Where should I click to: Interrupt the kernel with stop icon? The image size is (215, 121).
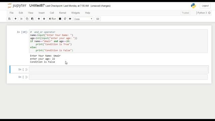(x=60, y=19)
